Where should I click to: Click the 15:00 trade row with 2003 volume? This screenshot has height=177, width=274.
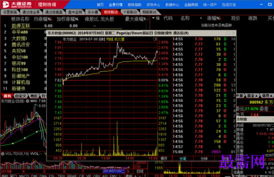pyautogui.click(x=204, y=152)
